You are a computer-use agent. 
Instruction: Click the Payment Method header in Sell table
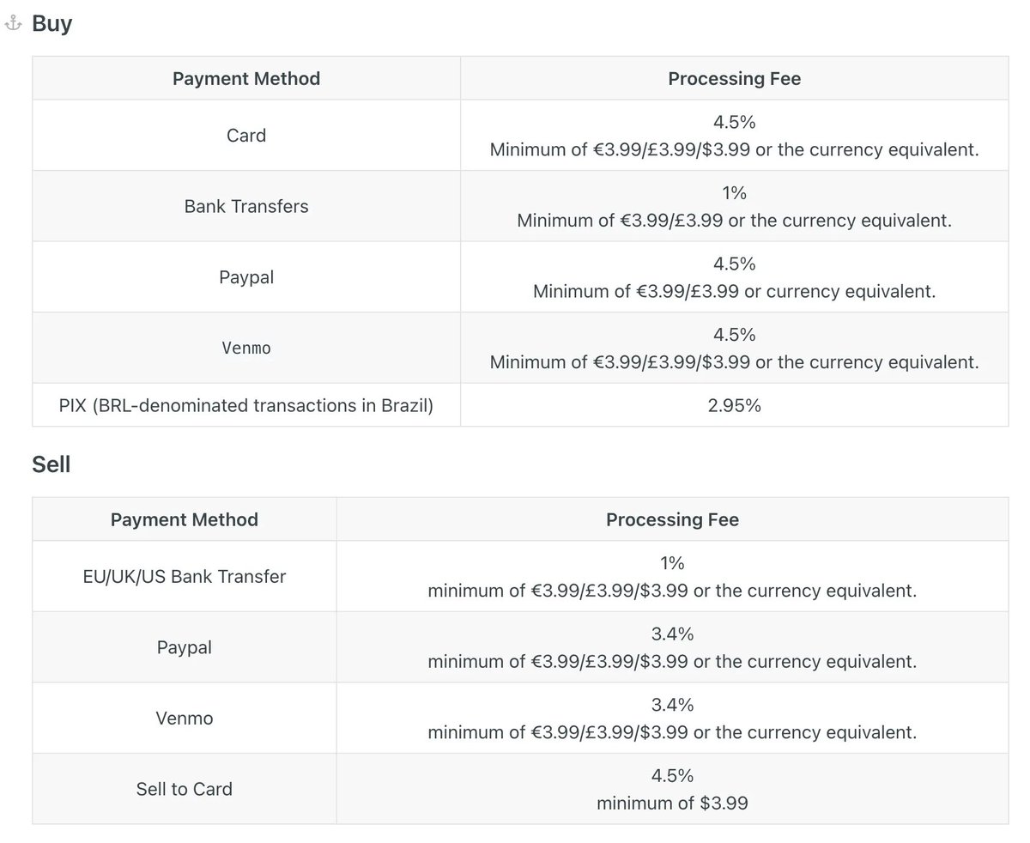185,519
